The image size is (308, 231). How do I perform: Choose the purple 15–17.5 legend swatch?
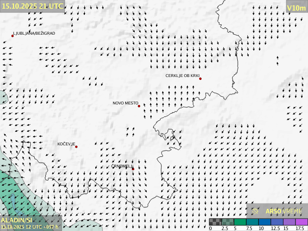click(x=289, y=222)
